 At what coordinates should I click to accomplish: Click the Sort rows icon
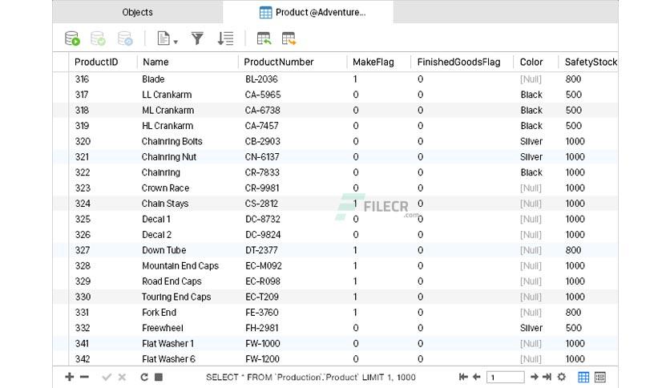pyautogui.click(x=225, y=38)
